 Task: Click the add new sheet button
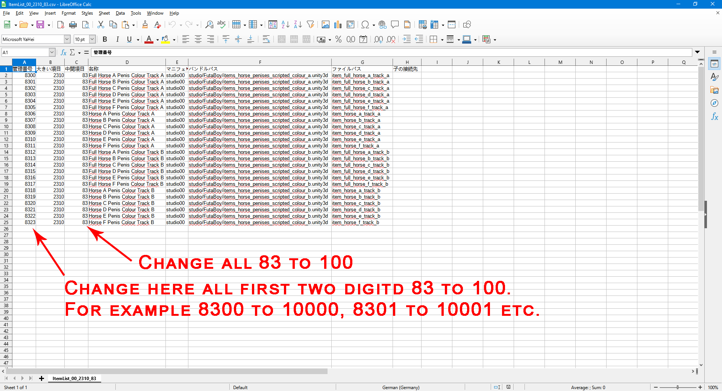tap(41, 379)
